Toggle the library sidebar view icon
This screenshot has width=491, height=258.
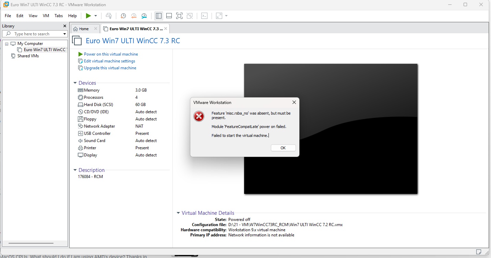pyautogui.click(x=158, y=16)
